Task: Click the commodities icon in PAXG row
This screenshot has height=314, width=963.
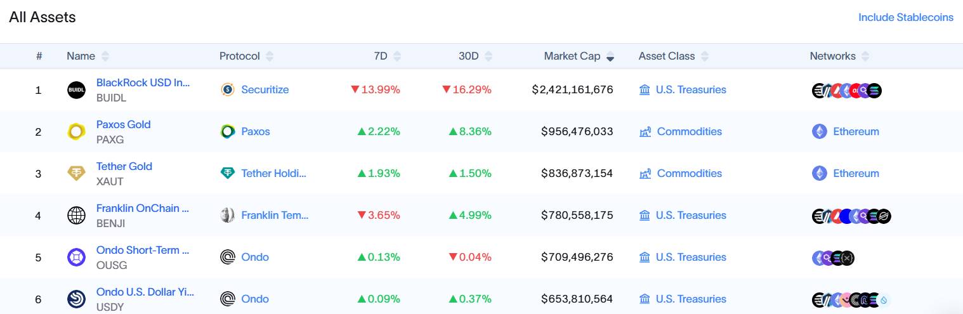Action: click(x=645, y=132)
